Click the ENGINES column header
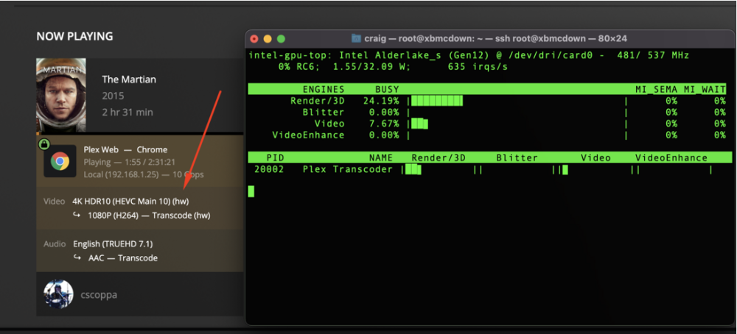 (324, 89)
